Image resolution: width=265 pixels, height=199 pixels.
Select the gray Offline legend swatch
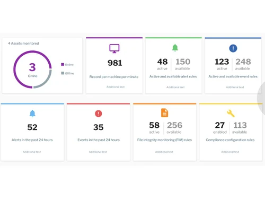(63, 73)
